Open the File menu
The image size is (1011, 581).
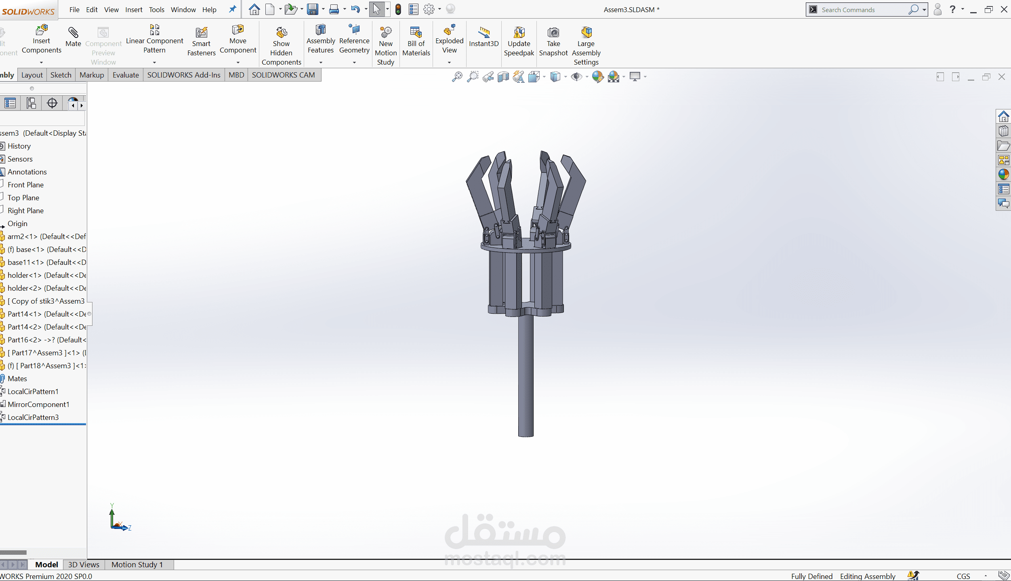[x=74, y=10]
